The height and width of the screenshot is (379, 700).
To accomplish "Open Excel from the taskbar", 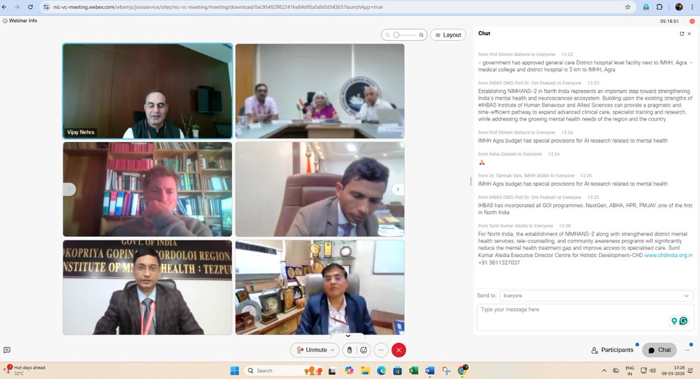I will click(x=413, y=370).
